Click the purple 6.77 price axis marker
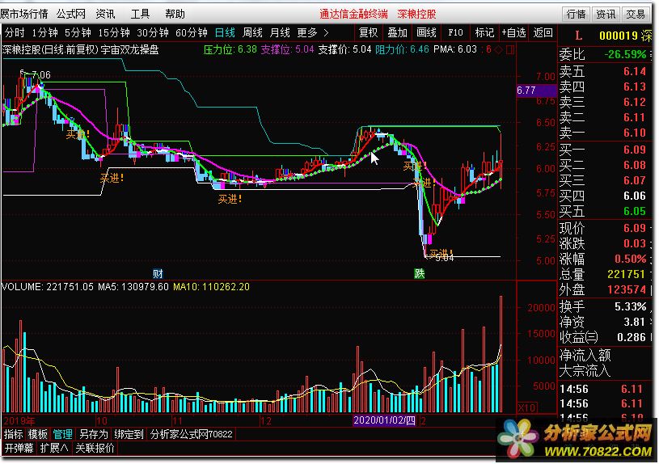This screenshot has height=464, width=659. (526, 91)
